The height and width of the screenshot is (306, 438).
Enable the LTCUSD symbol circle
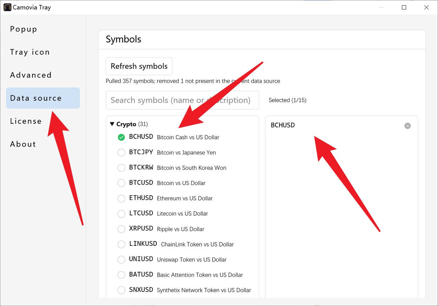coord(121,214)
